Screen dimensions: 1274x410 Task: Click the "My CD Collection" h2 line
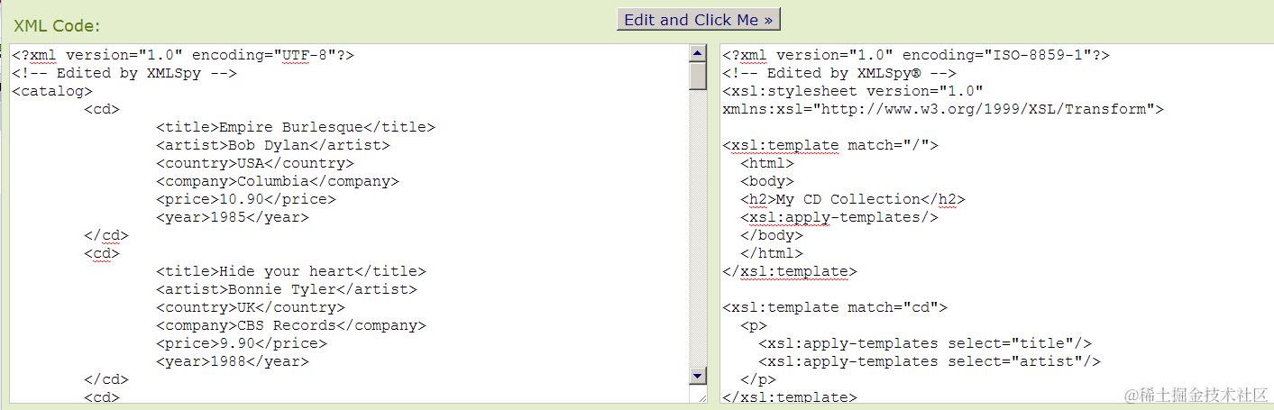(x=853, y=199)
